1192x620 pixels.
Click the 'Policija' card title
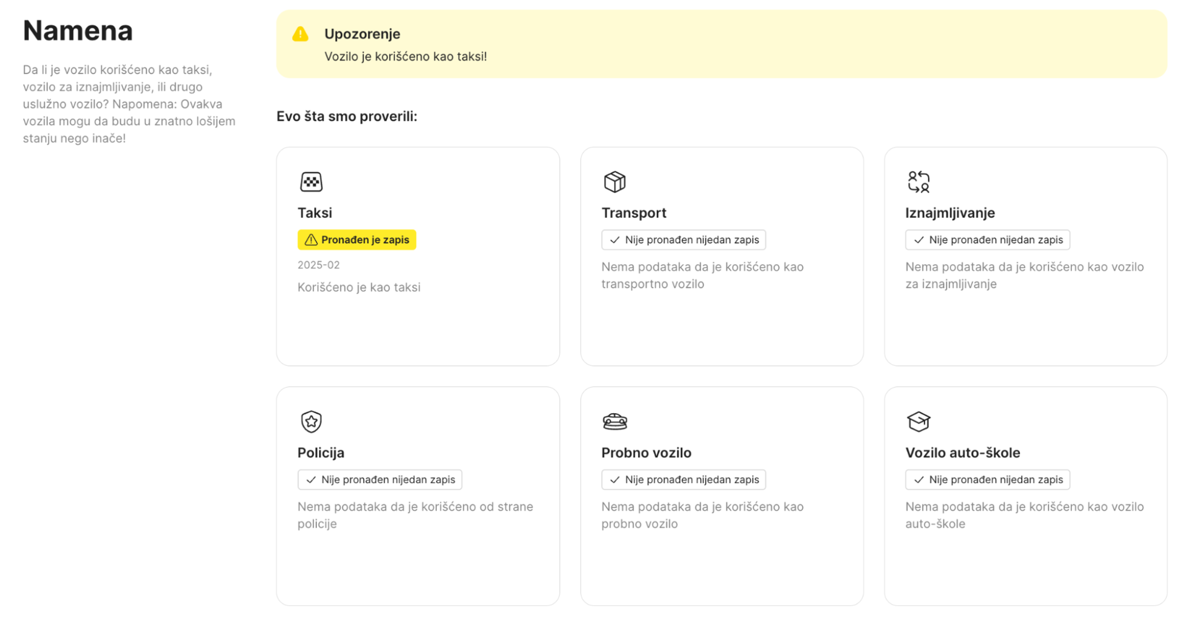pyautogui.click(x=321, y=452)
